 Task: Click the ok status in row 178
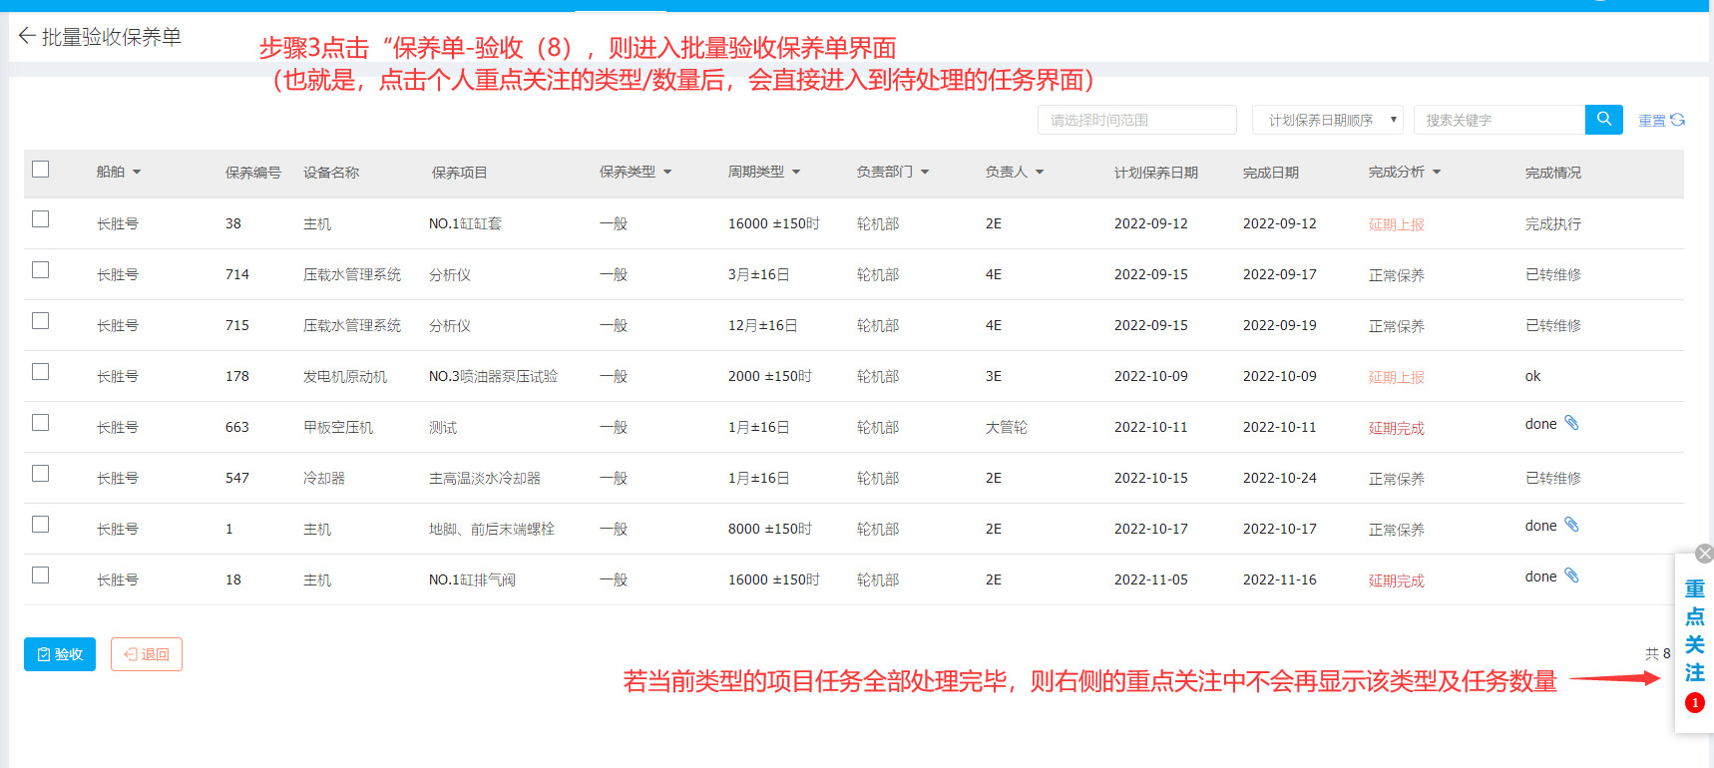tap(1532, 377)
